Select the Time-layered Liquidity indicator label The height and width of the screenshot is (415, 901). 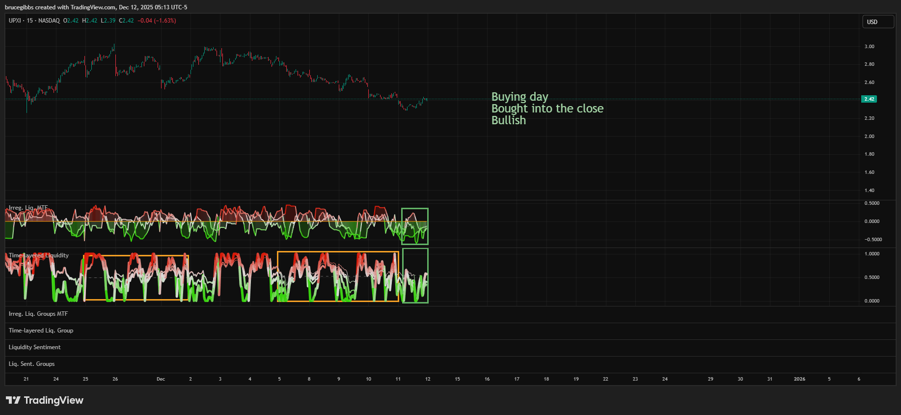click(x=38, y=255)
